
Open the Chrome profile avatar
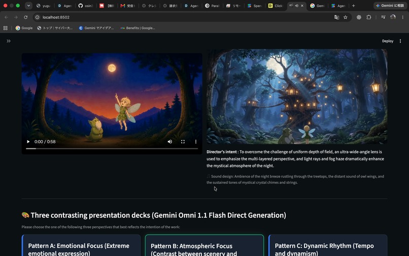(x=393, y=17)
